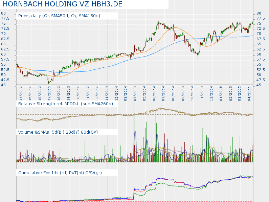Click the 01/2015 date axis label
Viewport: 269px width, 202px height.
[x=221, y=93]
